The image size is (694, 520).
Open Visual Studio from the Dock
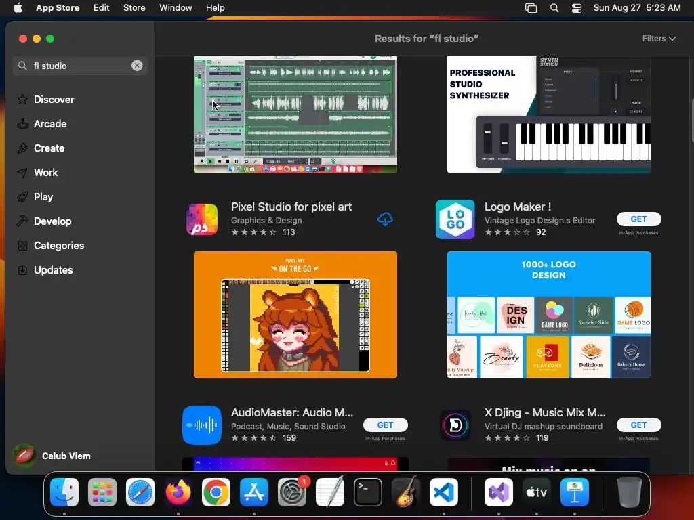click(499, 492)
